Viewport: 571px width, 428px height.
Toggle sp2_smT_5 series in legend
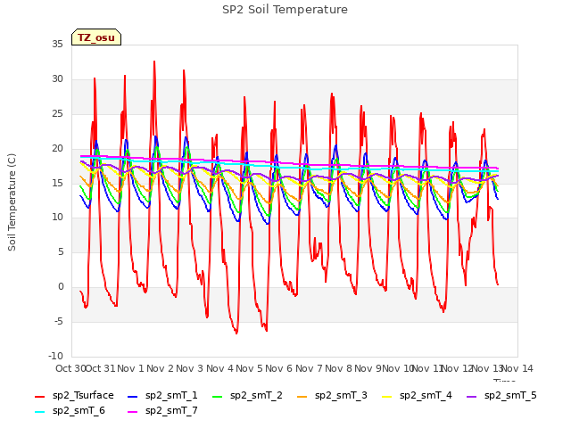[501, 396]
